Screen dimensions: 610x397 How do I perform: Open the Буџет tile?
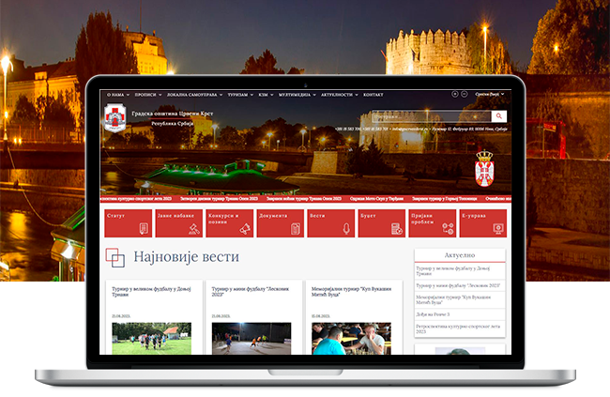pyautogui.click(x=381, y=222)
